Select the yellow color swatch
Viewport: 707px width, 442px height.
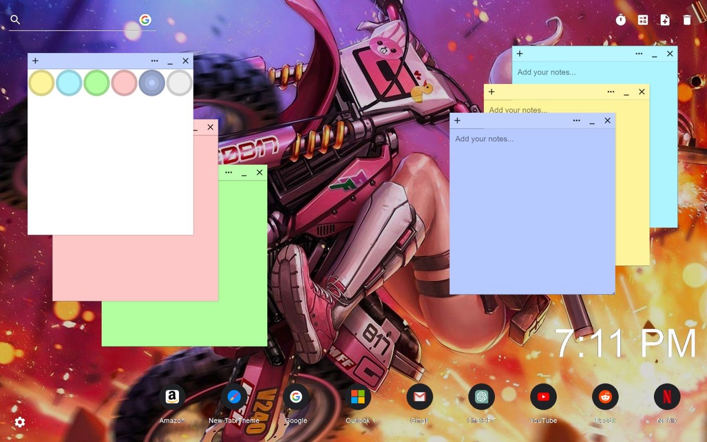pos(41,83)
